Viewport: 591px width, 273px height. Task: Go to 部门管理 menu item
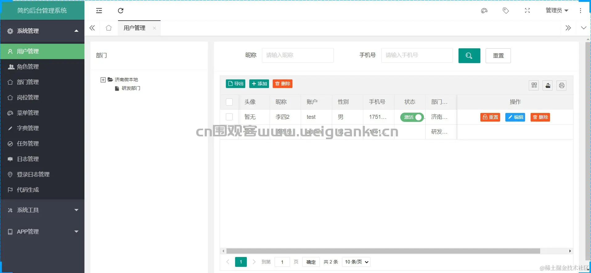coord(42,82)
